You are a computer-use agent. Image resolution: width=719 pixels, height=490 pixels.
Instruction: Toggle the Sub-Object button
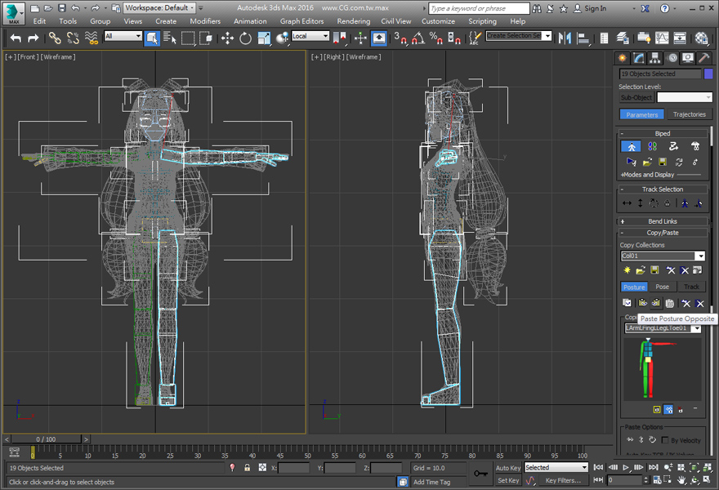click(x=636, y=97)
